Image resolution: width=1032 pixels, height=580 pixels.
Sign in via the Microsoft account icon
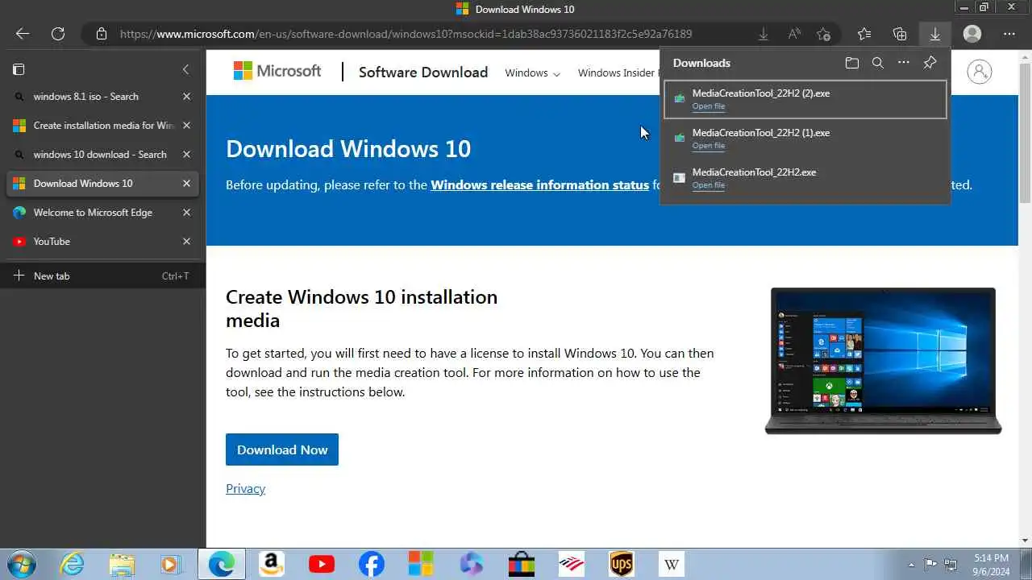click(x=979, y=72)
